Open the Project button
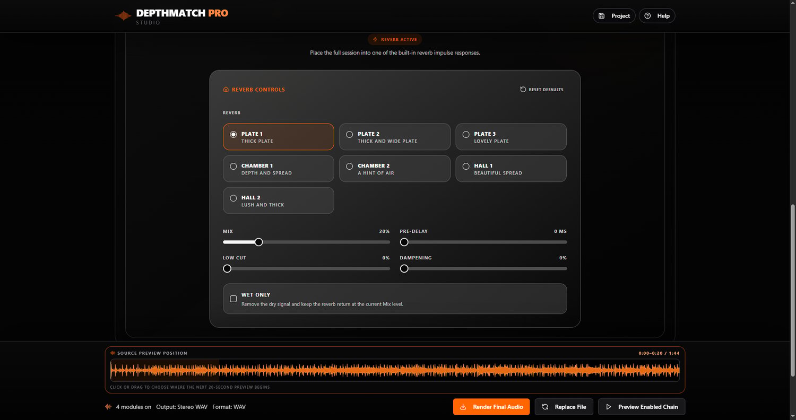 [614, 16]
